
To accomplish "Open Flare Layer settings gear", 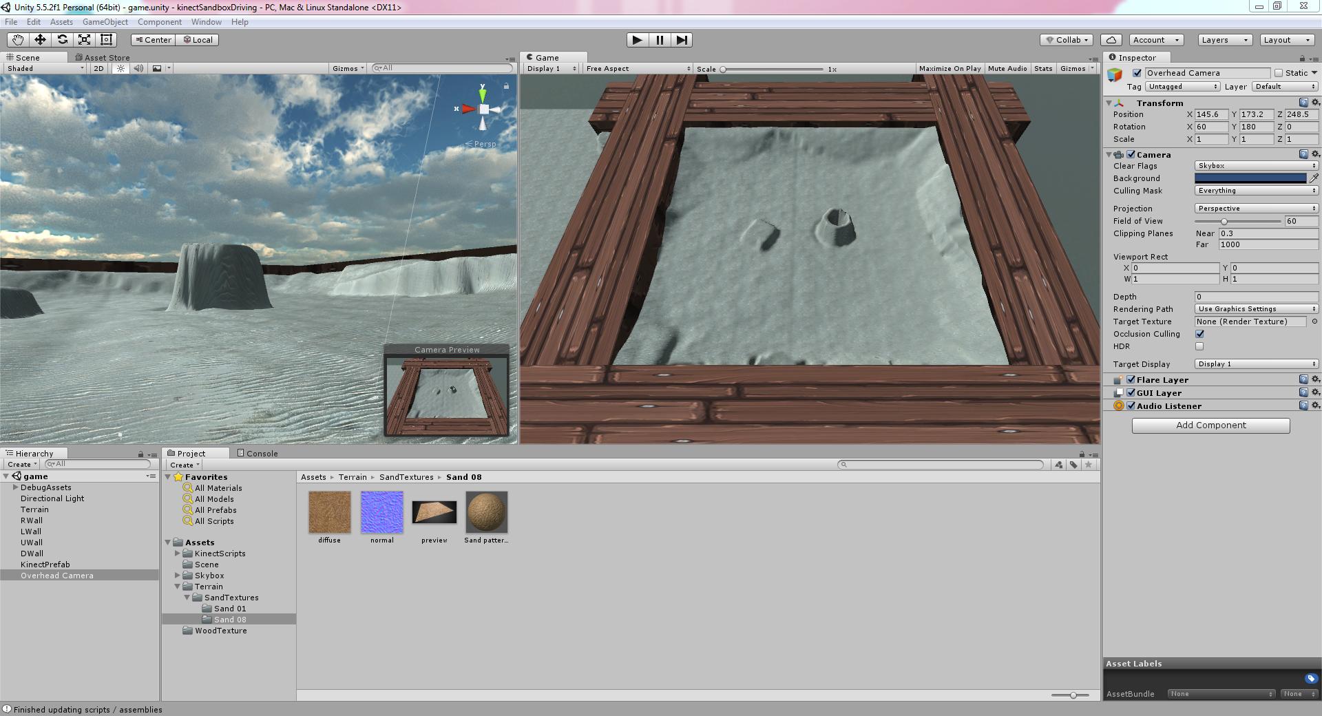I will click(1315, 379).
